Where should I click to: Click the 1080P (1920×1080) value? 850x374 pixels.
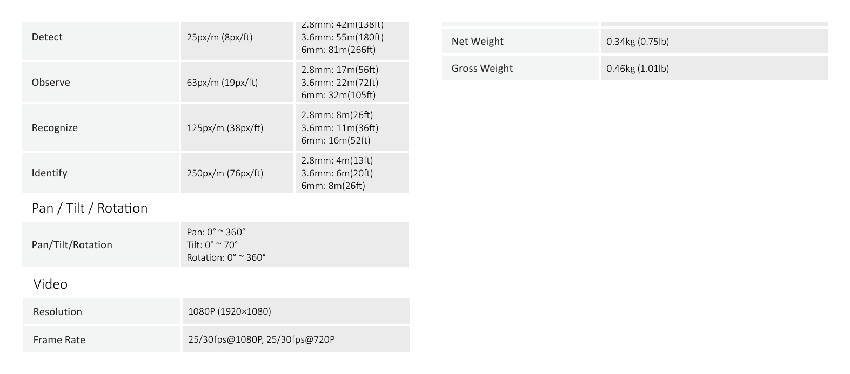[x=230, y=311]
